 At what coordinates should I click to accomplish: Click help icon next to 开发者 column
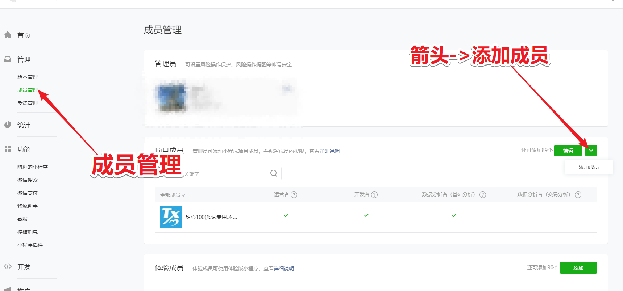click(x=374, y=195)
